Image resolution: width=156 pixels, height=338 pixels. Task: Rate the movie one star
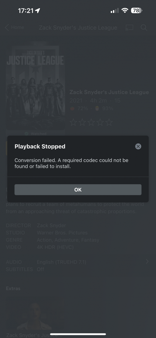pyautogui.click(x=73, y=123)
